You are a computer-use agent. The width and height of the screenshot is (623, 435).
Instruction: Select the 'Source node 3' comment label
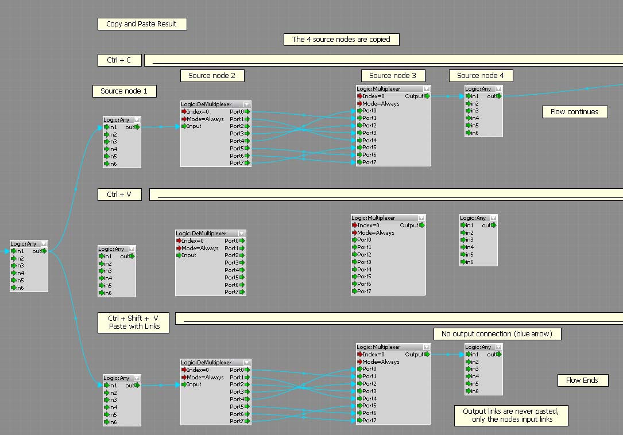[393, 76]
